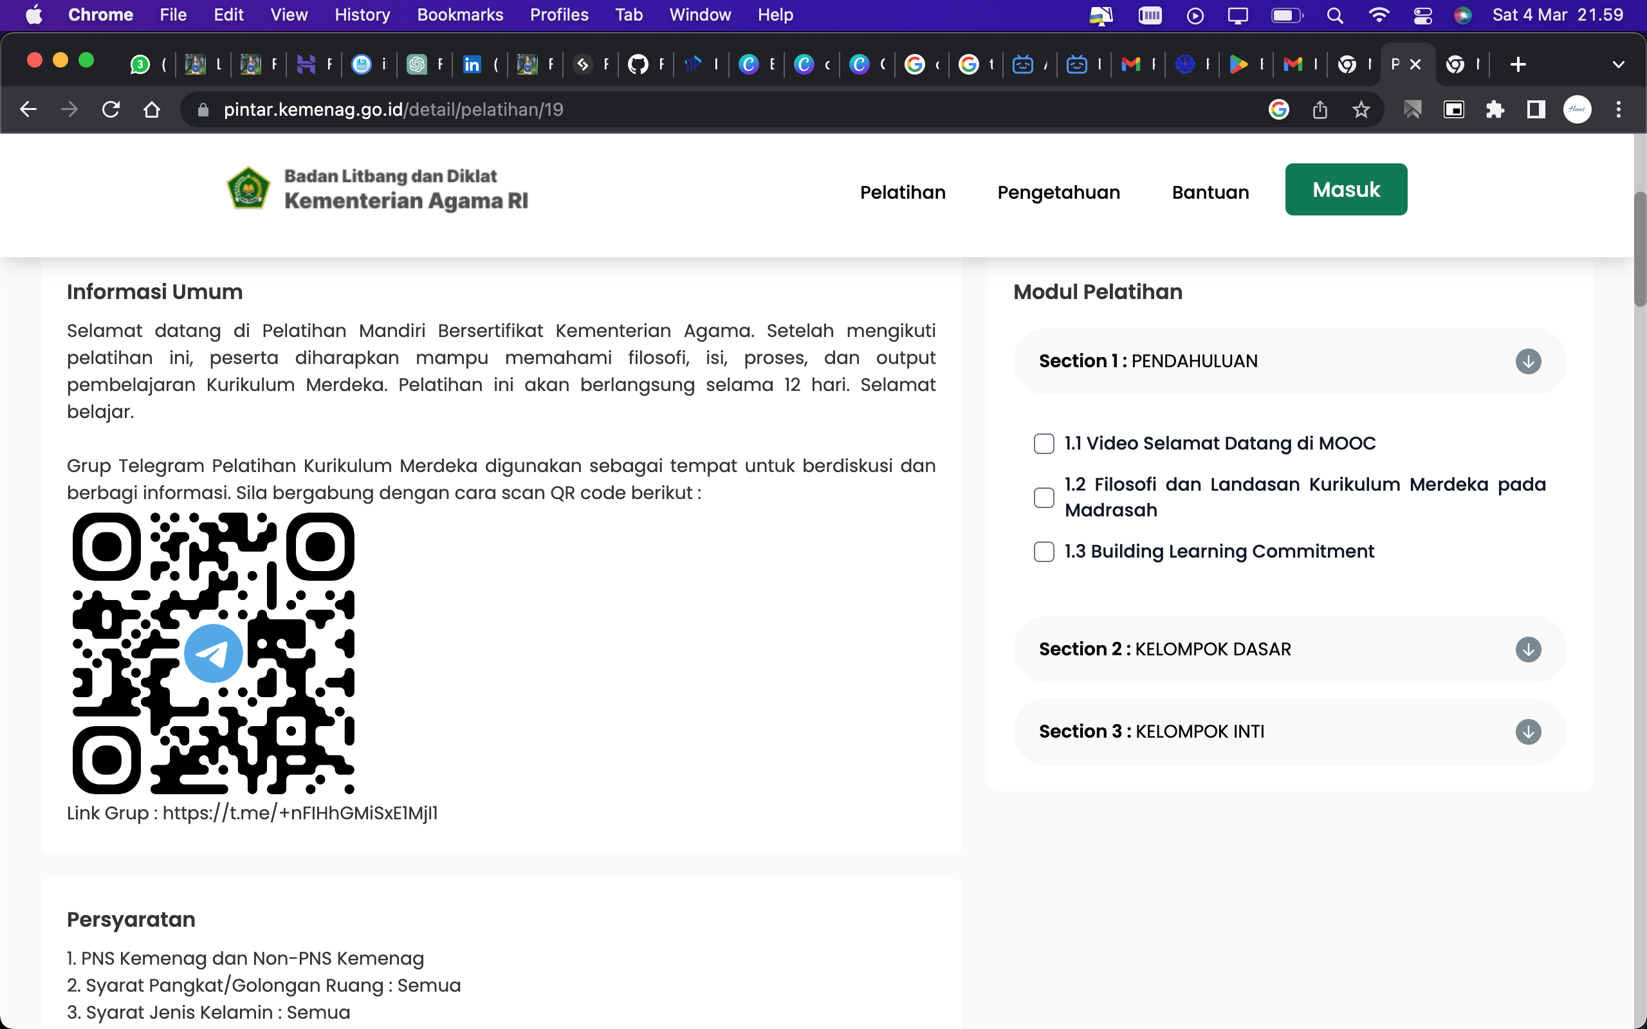The image size is (1647, 1029).
Task: Click the address bar URL field
Action: (681, 109)
